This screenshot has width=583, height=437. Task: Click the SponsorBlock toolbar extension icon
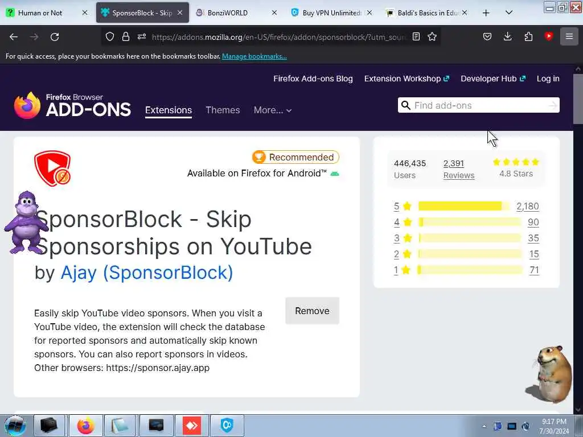[x=548, y=36]
